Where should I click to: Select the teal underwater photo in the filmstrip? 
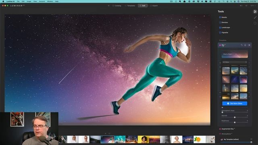pos(120,139)
